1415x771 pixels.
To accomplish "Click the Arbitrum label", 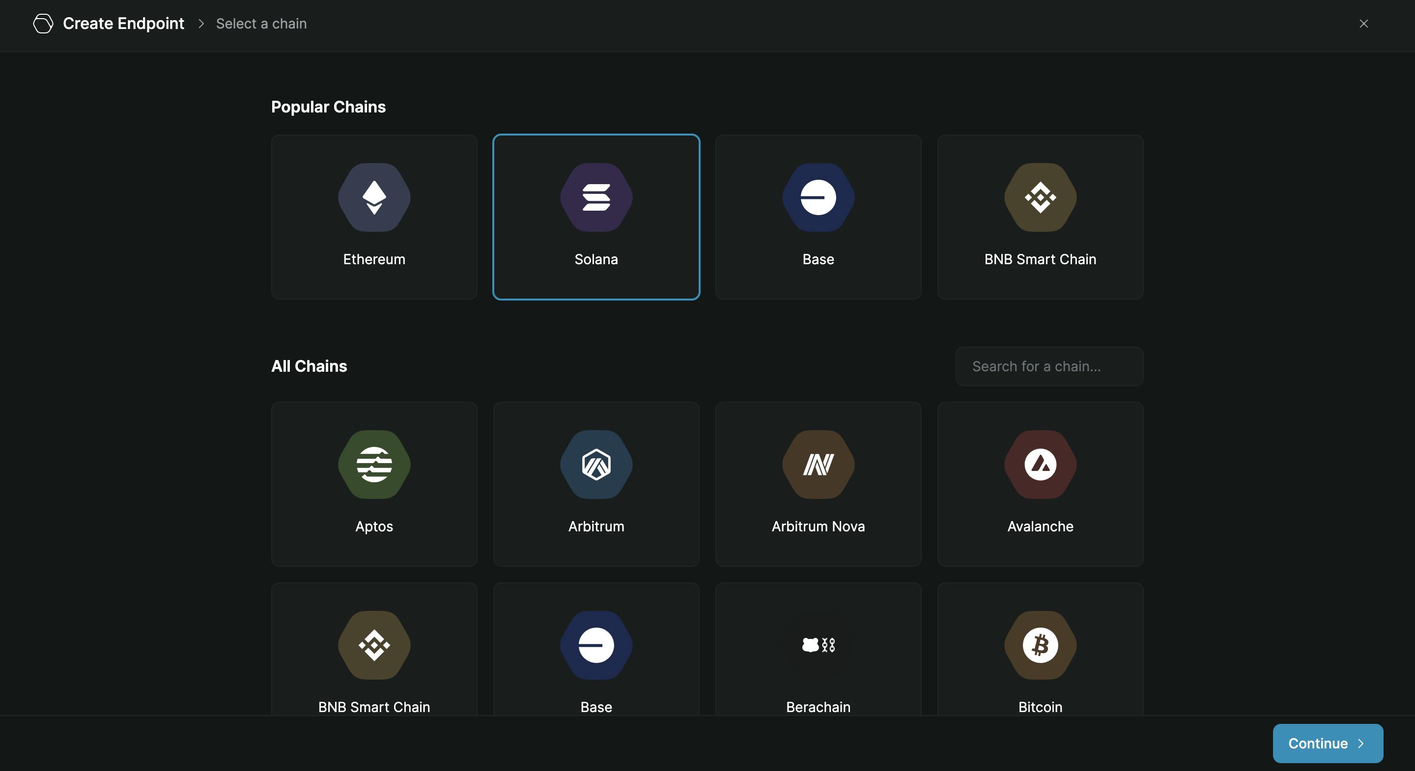I will coord(596,526).
